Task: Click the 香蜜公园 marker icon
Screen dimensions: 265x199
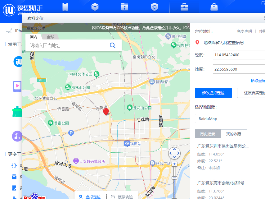Action: click(51, 123)
